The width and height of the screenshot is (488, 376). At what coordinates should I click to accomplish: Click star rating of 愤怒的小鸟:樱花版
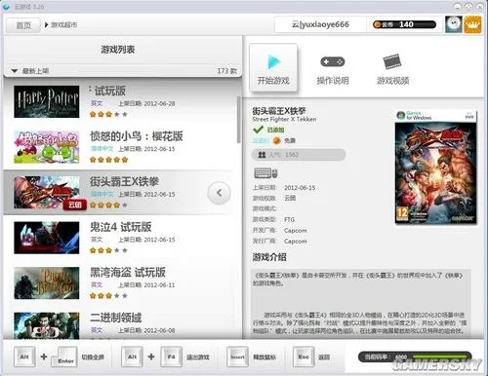click(x=108, y=160)
